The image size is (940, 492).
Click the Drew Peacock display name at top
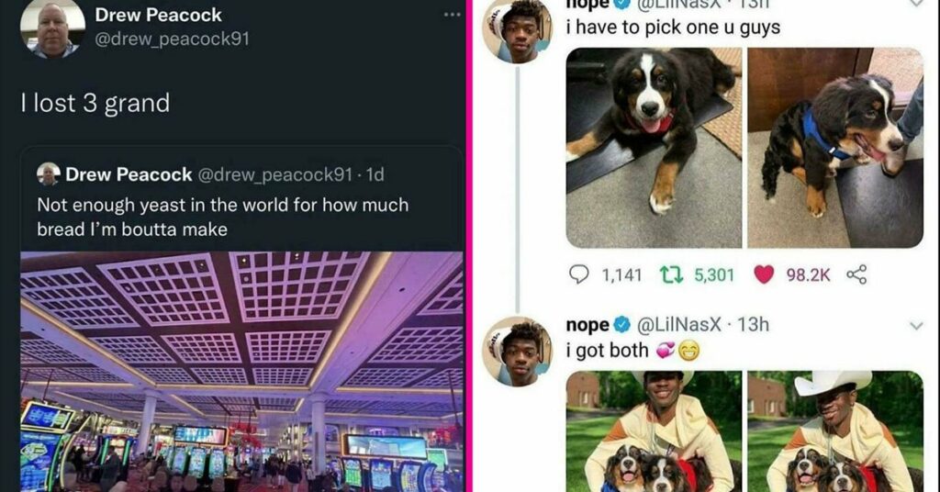(x=158, y=15)
